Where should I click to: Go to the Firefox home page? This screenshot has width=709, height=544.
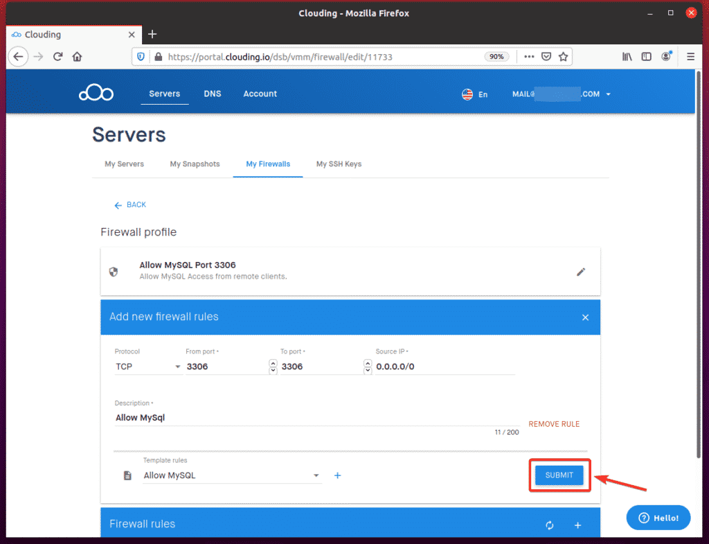(78, 57)
